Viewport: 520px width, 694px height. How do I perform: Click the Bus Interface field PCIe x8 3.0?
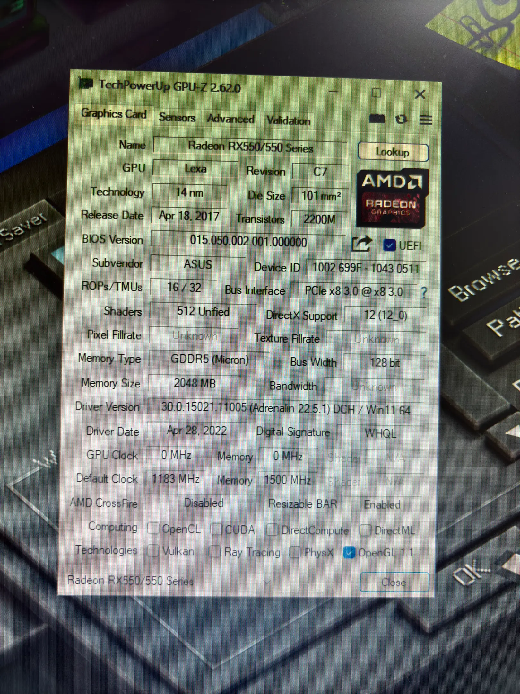(354, 291)
